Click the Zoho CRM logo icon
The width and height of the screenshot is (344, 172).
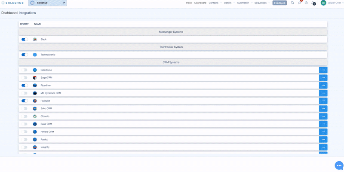tap(35, 109)
